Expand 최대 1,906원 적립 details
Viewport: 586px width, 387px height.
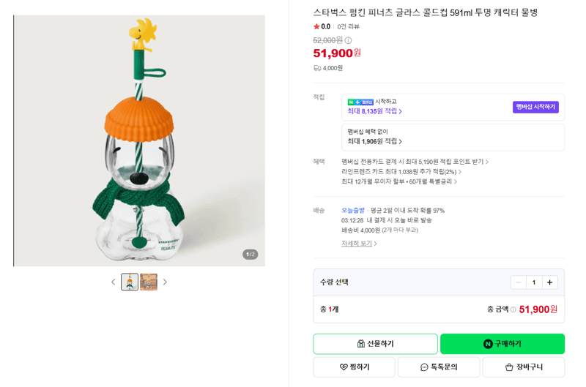point(374,141)
